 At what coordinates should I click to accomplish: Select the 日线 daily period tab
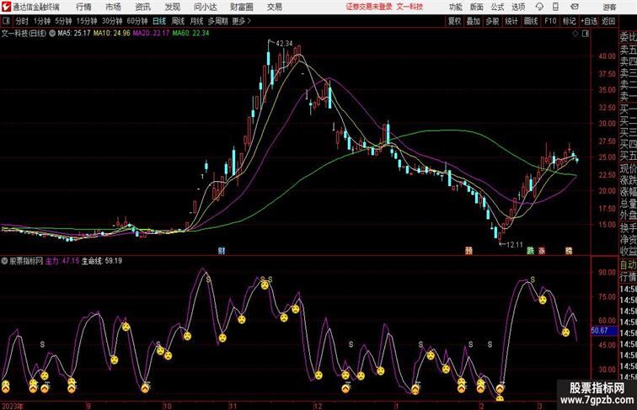[x=159, y=21]
